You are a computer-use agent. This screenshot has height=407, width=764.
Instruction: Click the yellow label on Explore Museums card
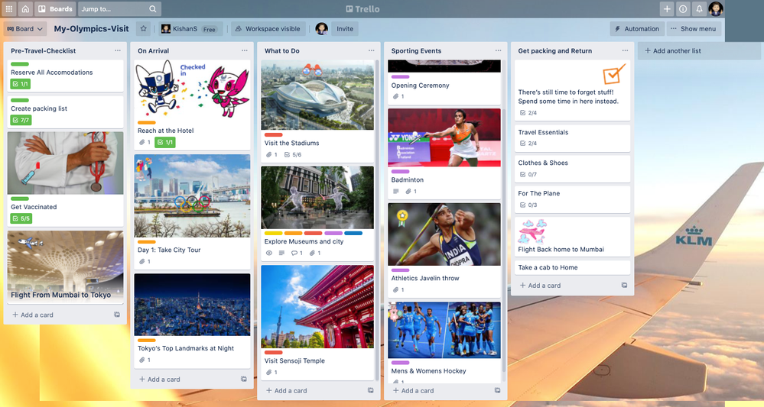pos(273,233)
